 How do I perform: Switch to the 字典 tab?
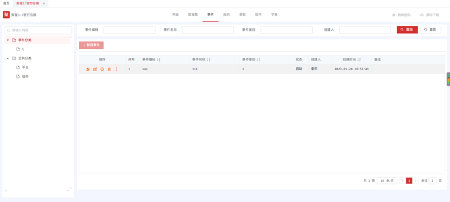coord(274,15)
